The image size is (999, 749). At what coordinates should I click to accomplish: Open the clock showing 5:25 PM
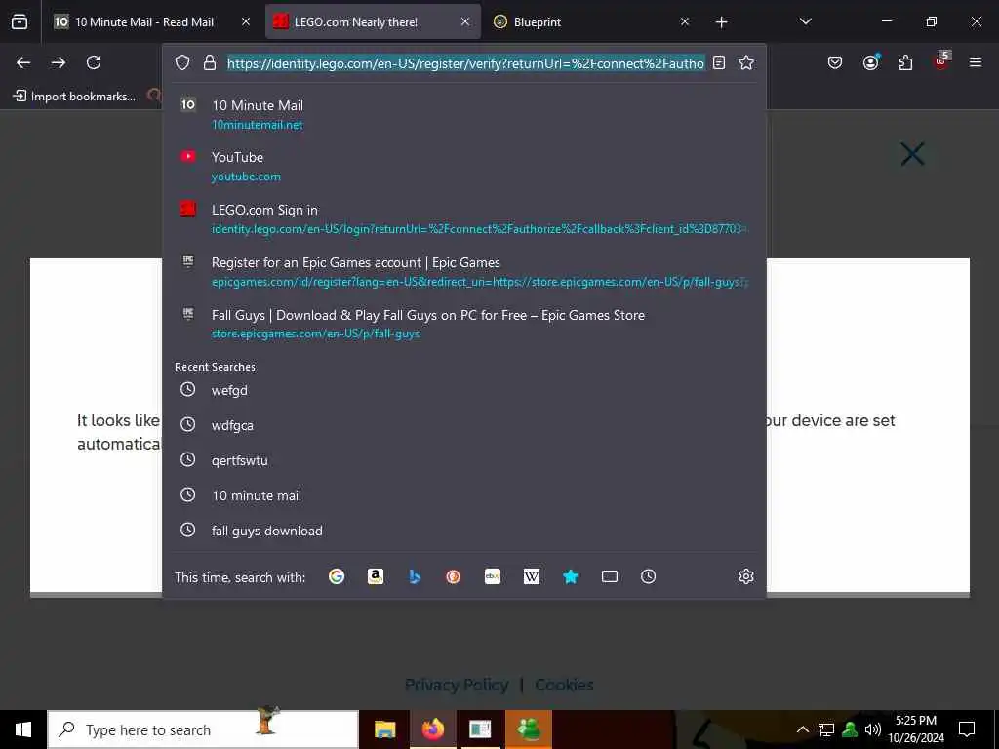(916, 729)
